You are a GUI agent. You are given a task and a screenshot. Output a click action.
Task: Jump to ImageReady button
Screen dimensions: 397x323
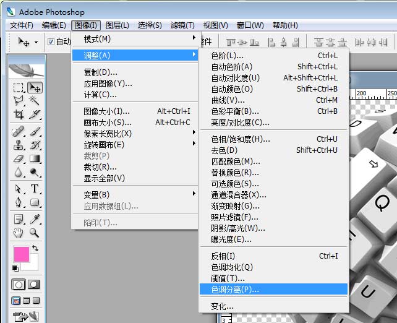[x=27, y=317]
